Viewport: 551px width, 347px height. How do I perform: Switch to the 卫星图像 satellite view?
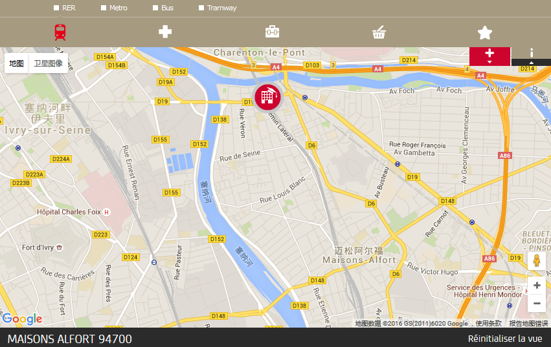coord(48,63)
